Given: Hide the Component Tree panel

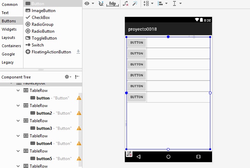Looking at the screenshot, I should coord(77,77).
